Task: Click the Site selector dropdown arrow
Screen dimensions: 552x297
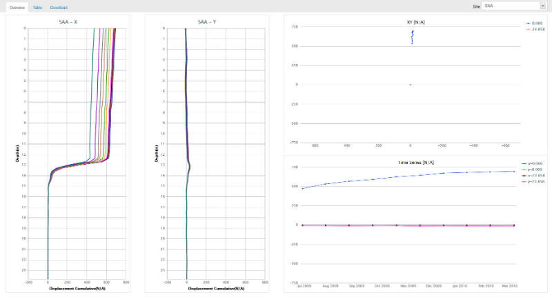Action: (x=542, y=6)
